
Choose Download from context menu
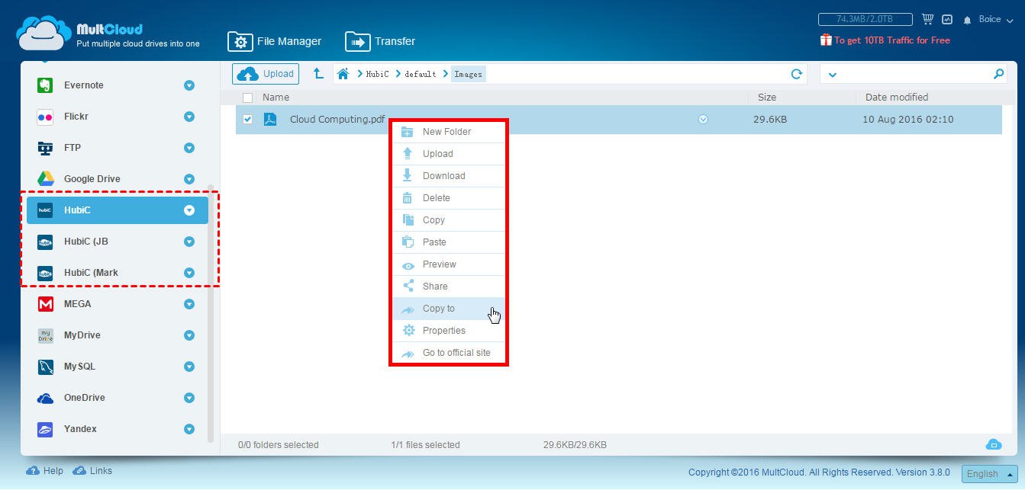pos(448,176)
